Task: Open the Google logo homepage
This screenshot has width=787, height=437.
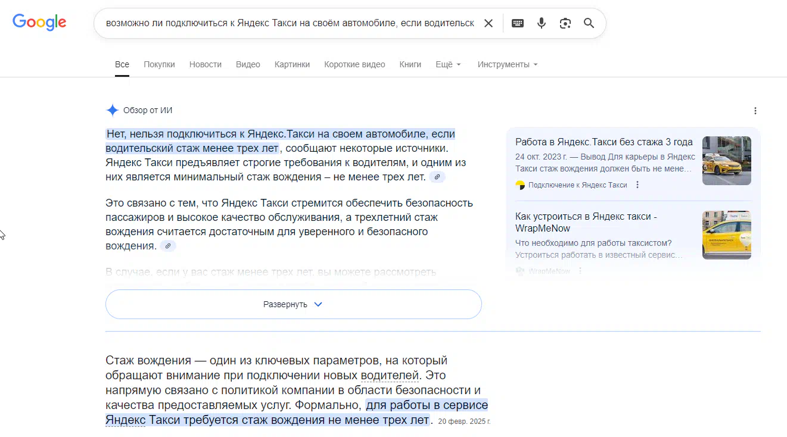Action: coord(39,23)
